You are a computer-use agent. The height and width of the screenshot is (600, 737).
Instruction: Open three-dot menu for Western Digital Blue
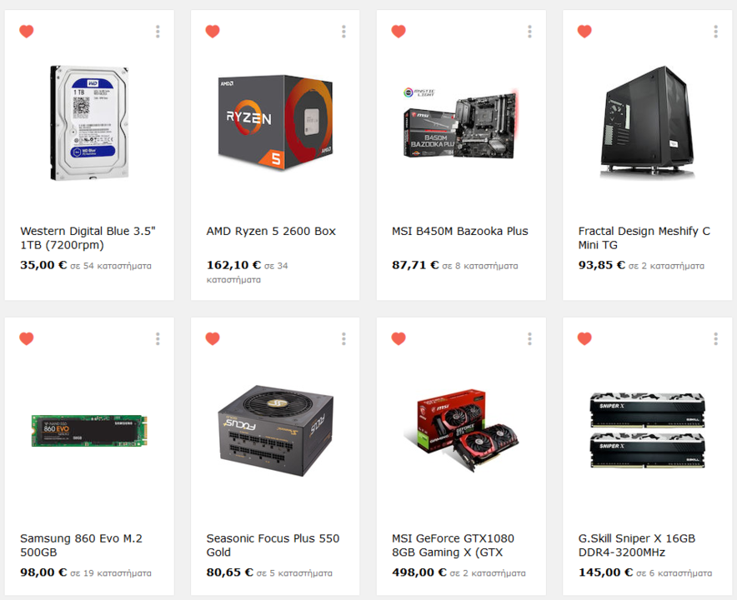click(x=158, y=32)
